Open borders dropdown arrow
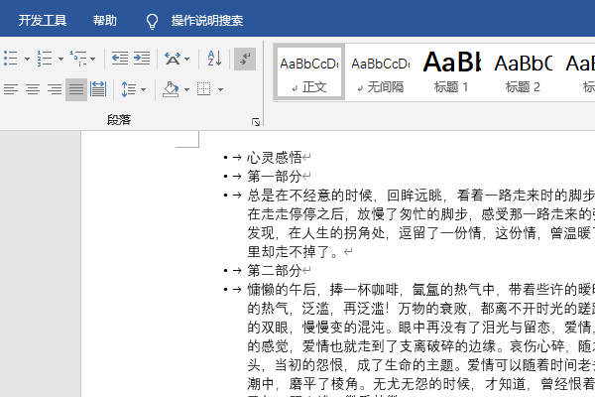Viewport: 595px width, 397px height. tap(220, 90)
